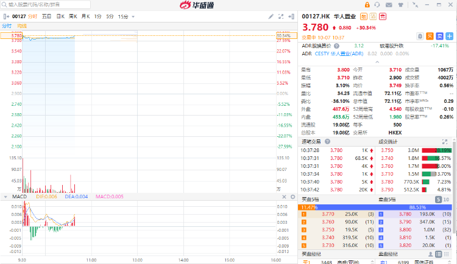Image resolution: width=457 pixels, height=264 pixels.
Task: Switch to 1分 chart tab
Action: coord(97,16)
